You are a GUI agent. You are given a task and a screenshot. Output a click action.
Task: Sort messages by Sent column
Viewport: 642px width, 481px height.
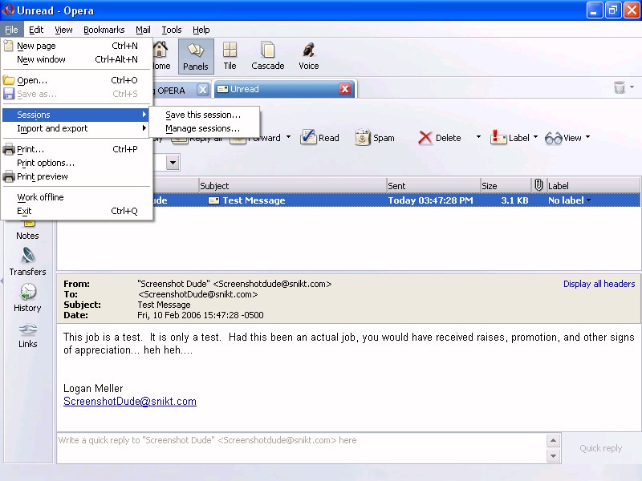[x=433, y=186]
